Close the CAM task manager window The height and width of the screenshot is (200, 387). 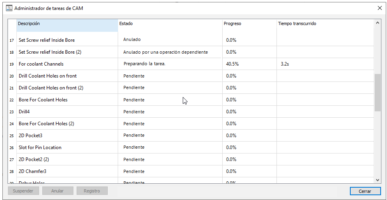379,8
